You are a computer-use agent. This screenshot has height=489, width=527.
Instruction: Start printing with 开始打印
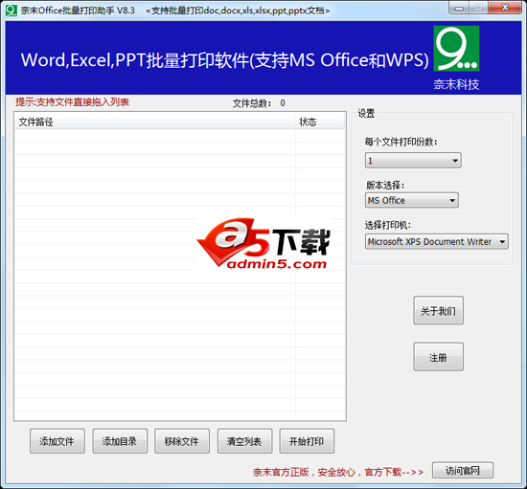point(307,441)
